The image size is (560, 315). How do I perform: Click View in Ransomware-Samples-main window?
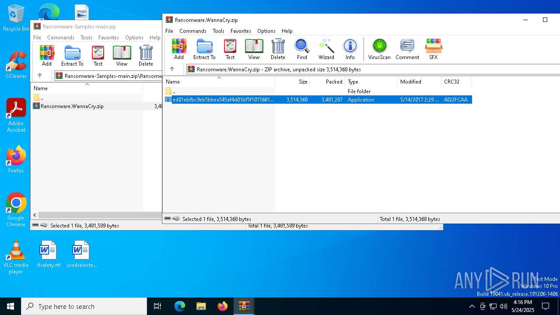tap(122, 56)
